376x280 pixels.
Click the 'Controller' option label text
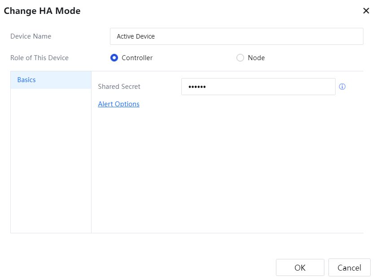pos(137,58)
